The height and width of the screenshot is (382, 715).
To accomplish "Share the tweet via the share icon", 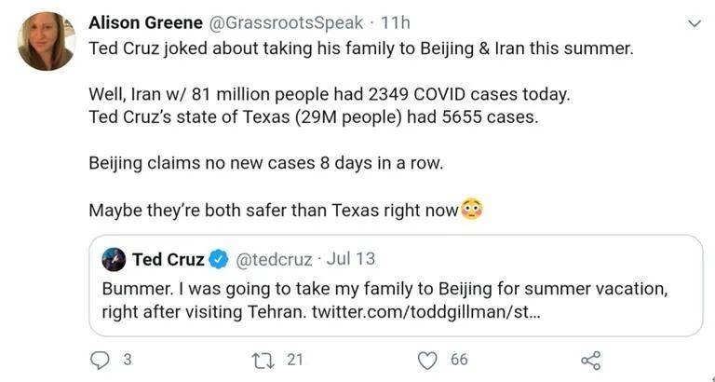I will (x=590, y=360).
